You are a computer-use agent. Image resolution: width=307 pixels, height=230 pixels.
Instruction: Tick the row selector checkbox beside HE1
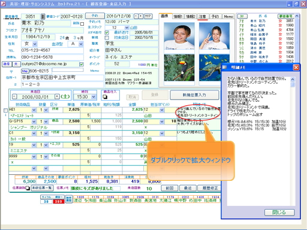pyautogui.click(x=5, y=110)
